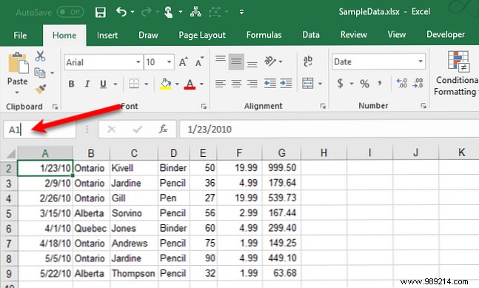
Task: Toggle Underline formatting
Action: [103, 84]
